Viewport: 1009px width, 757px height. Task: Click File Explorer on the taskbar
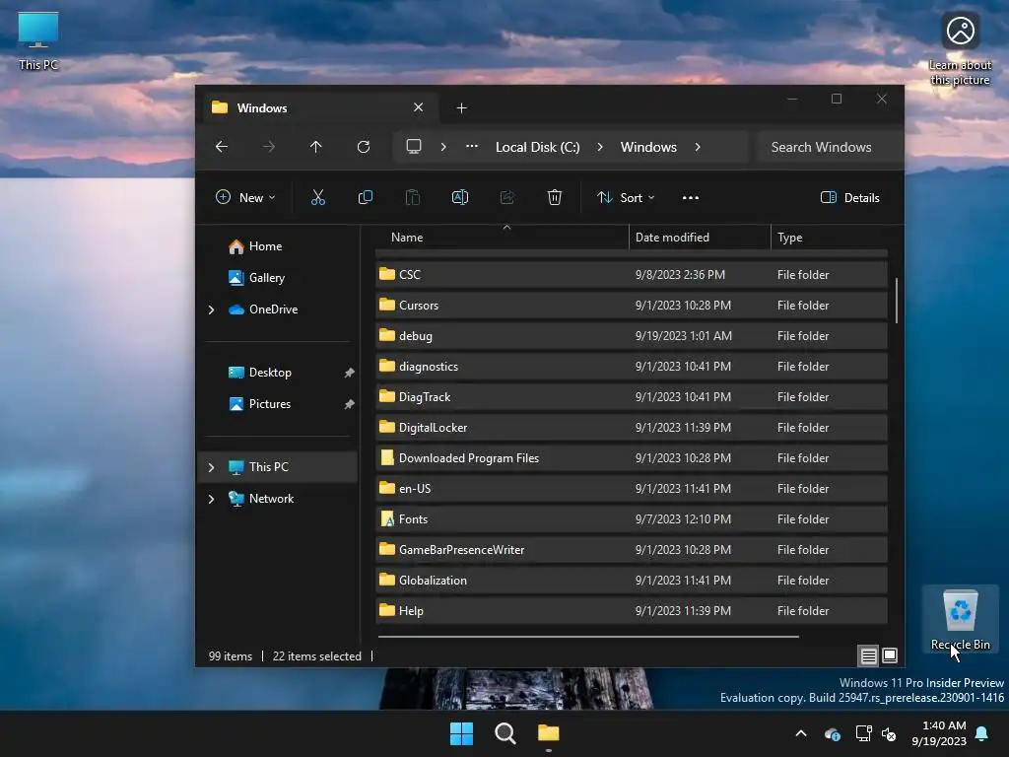[x=548, y=733]
